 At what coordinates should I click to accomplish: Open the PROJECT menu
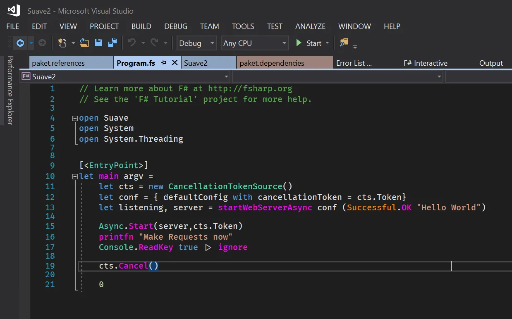[x=104, y=26]
